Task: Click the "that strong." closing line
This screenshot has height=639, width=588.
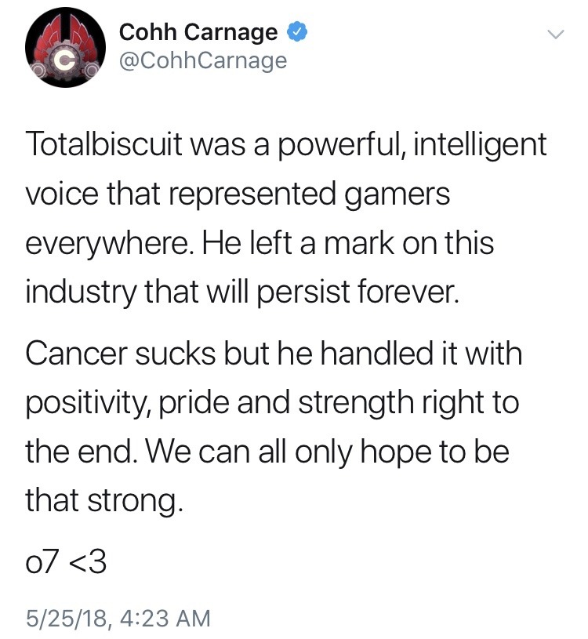Action: [x=103, y=500]
